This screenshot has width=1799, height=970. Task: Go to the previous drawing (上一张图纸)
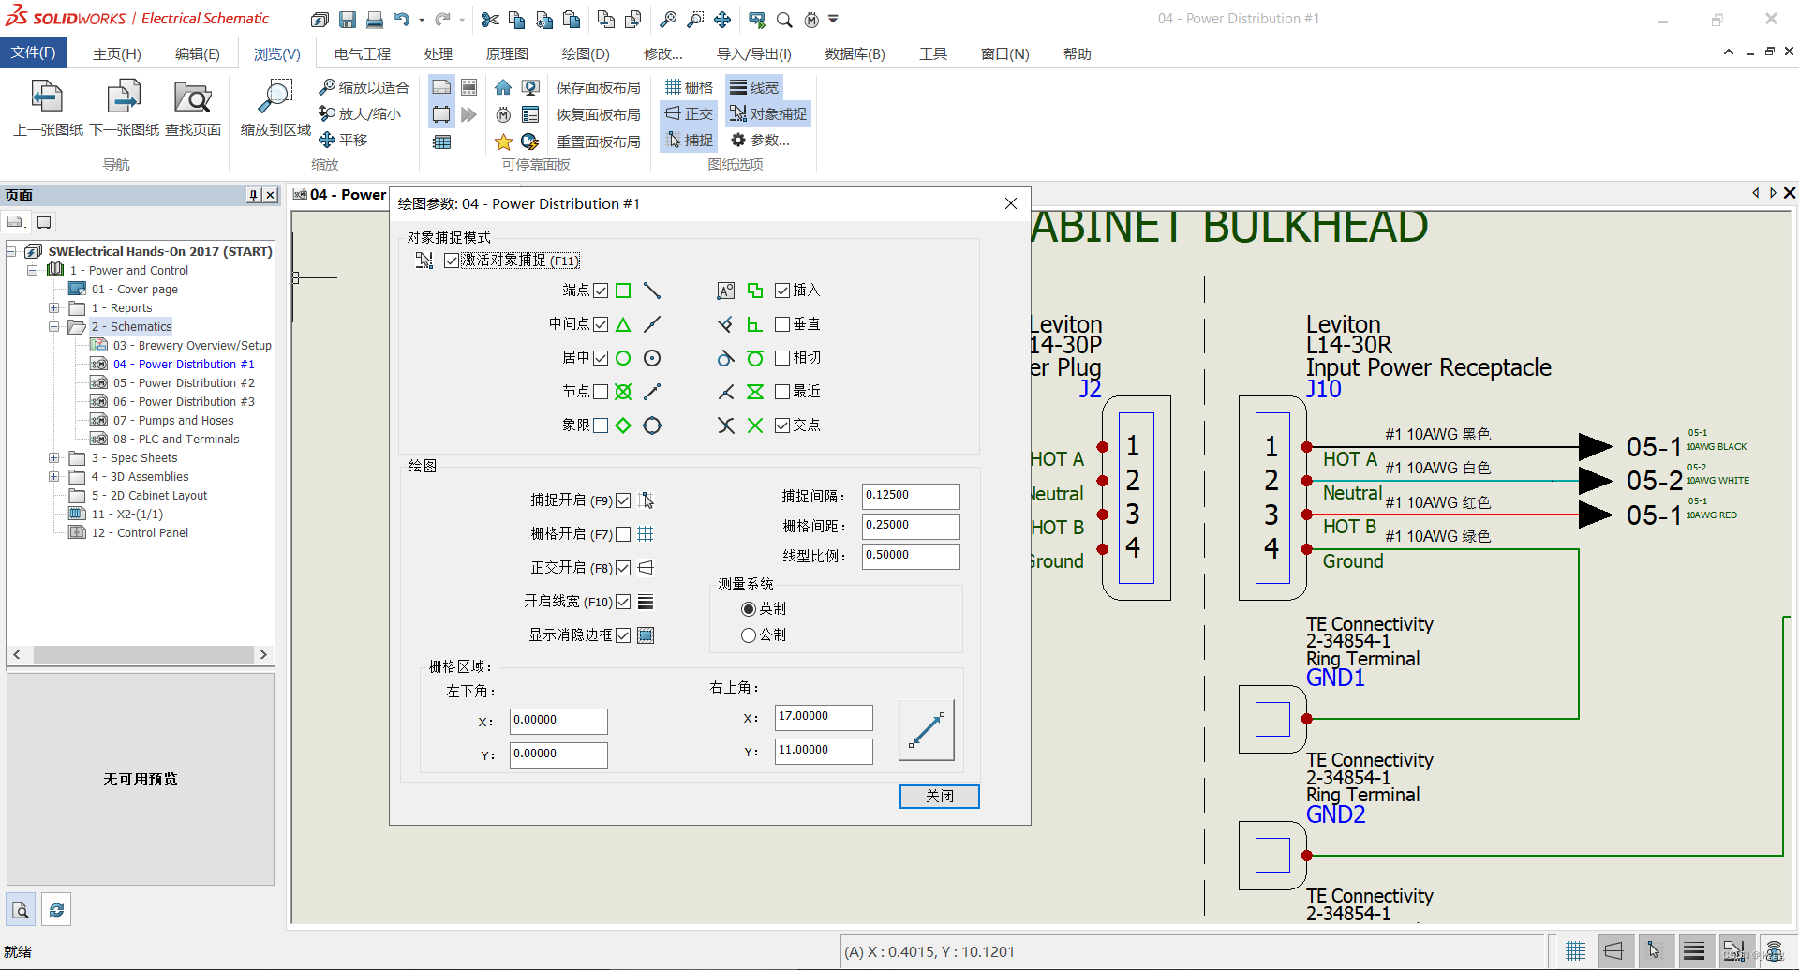47,109
